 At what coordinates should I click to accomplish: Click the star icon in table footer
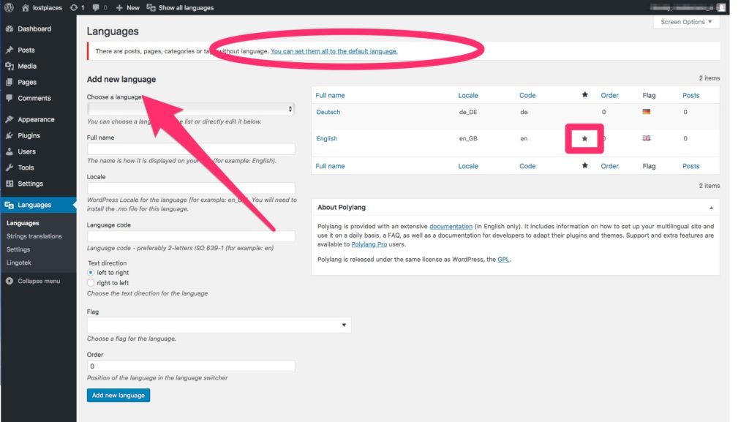[584, 165]
